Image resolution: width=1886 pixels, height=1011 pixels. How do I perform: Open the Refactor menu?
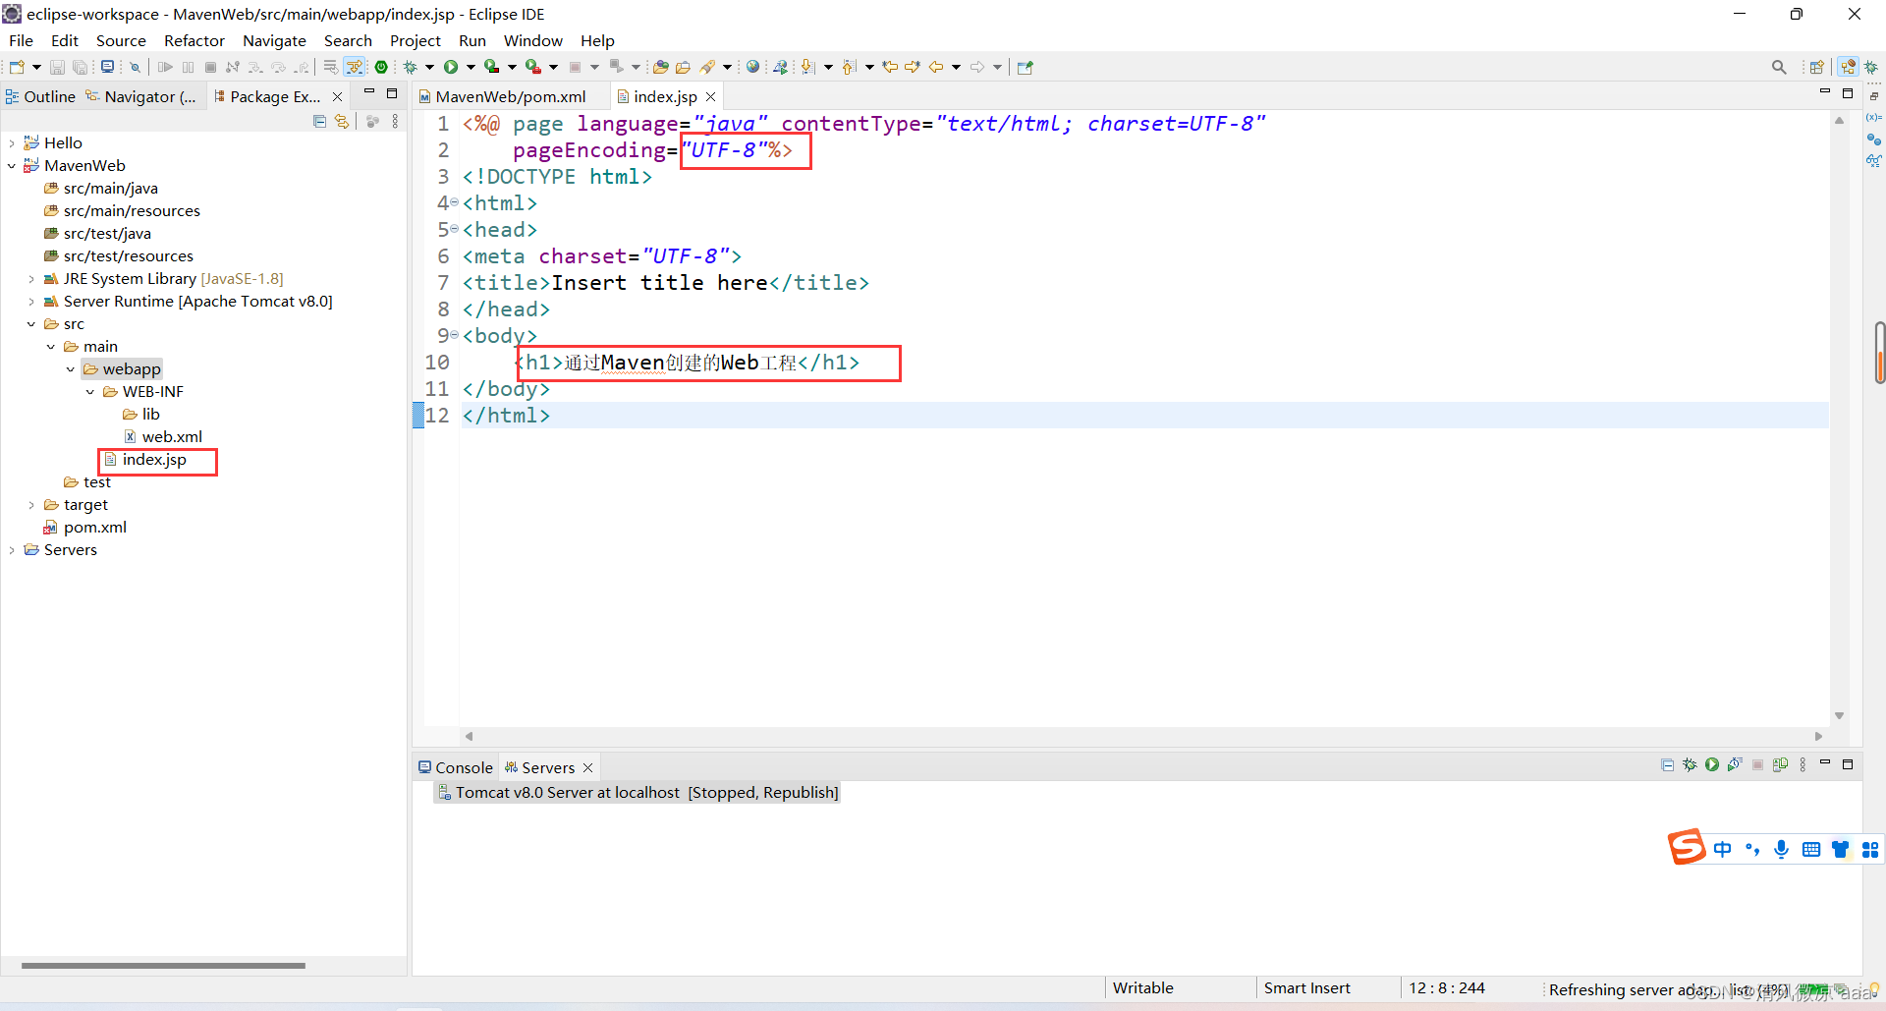(x=194, y=40)
